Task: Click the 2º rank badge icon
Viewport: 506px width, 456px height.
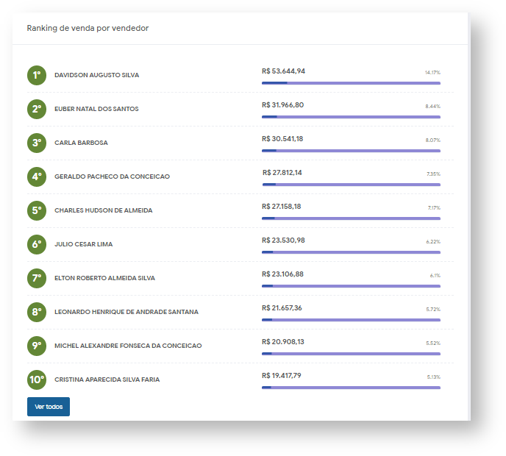Action: pos(37,109)
